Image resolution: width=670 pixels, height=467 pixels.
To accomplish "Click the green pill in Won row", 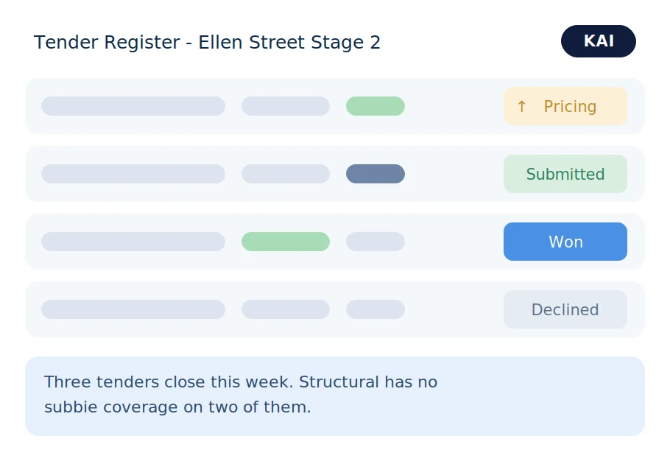I will point(286,242).
